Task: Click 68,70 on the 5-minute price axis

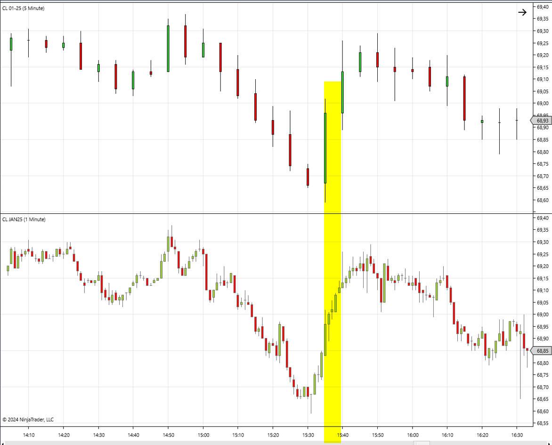Action: tap(543, 176)
